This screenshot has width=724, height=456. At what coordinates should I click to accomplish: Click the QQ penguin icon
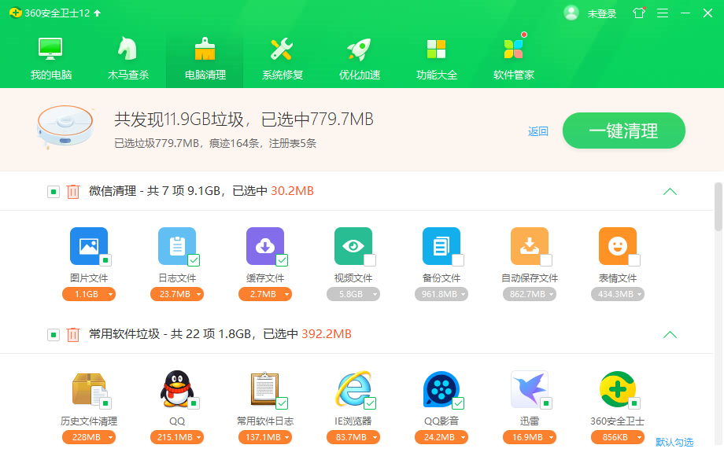point(177,389)
